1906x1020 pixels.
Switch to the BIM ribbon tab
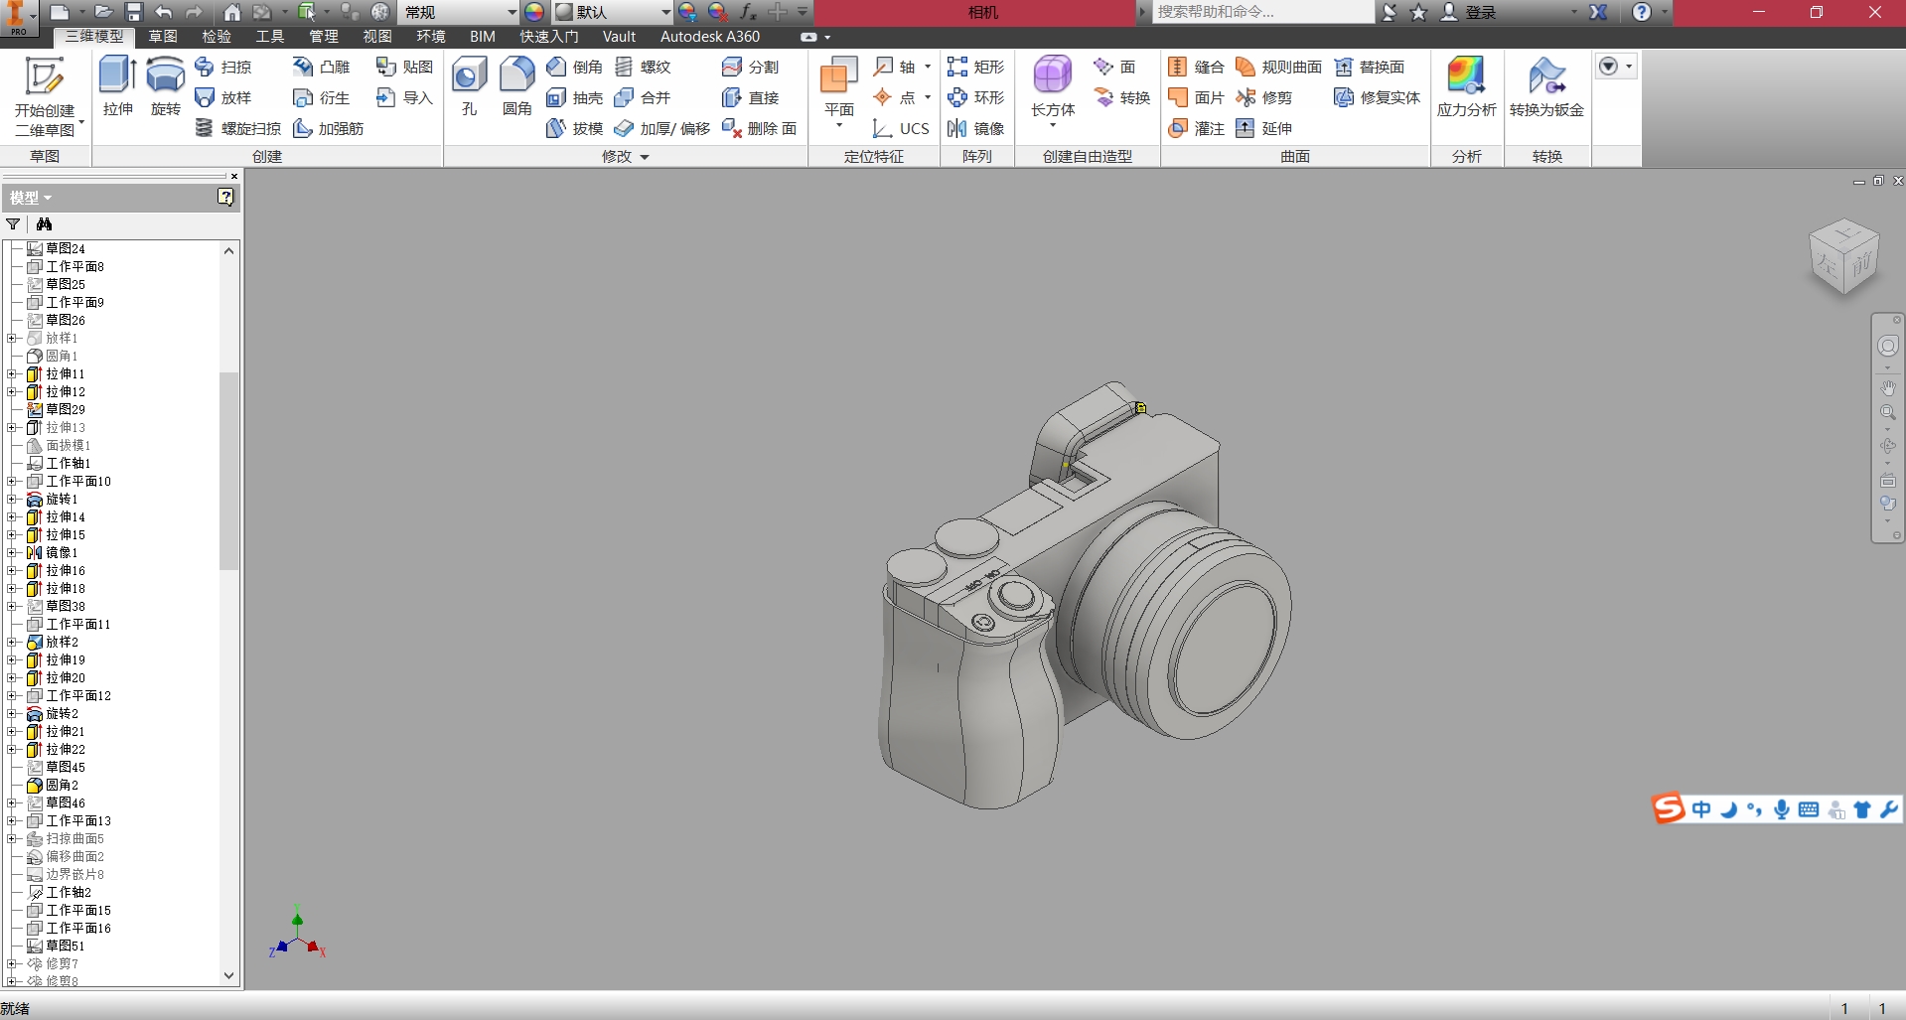coord(483,37)
